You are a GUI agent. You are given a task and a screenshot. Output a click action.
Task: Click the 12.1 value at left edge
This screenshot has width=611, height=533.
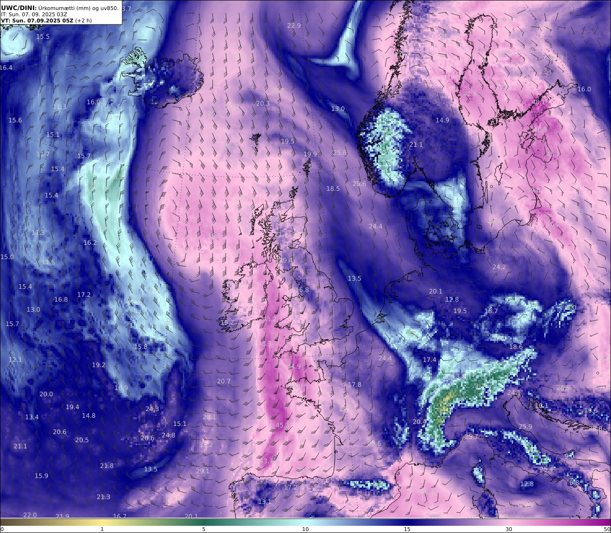pyautogui.click(x=15, y=359)
